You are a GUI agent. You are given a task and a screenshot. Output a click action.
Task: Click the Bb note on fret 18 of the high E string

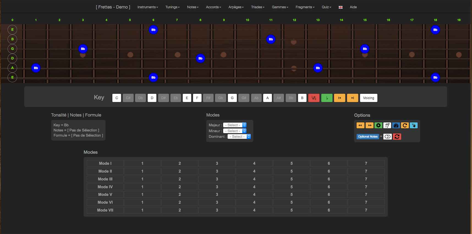pos(435,30)
